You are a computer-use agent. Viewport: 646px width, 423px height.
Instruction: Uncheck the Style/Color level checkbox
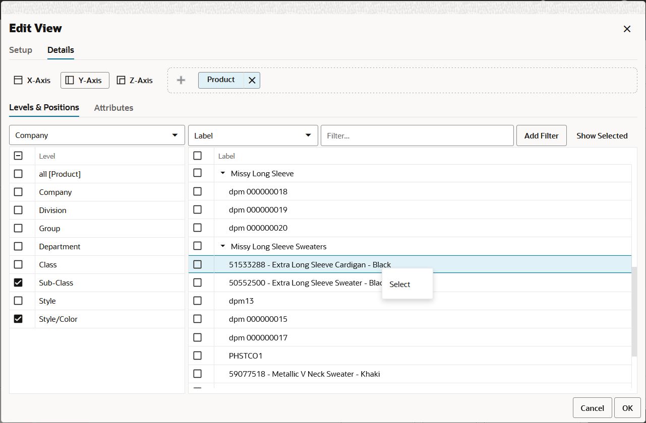(x=18, y=319)
